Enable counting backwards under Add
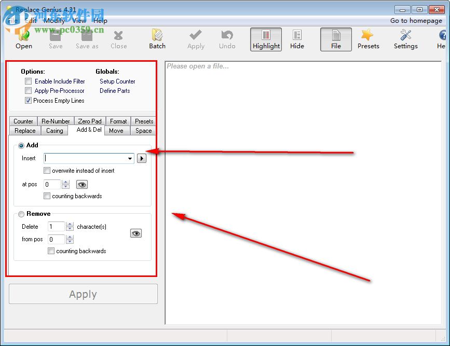Screen dimensions: 450x346 coord(47,196)
